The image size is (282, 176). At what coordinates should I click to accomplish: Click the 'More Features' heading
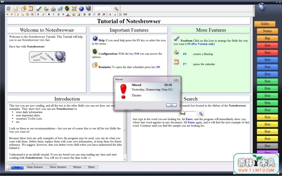(x=211, y=30)
